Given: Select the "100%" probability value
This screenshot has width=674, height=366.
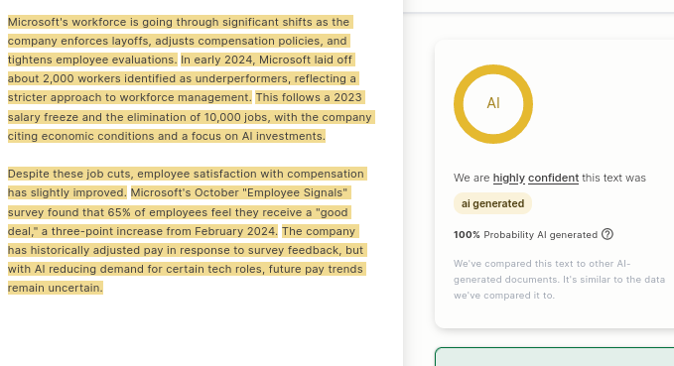Looking at the screenshot, I should (467, 234).
